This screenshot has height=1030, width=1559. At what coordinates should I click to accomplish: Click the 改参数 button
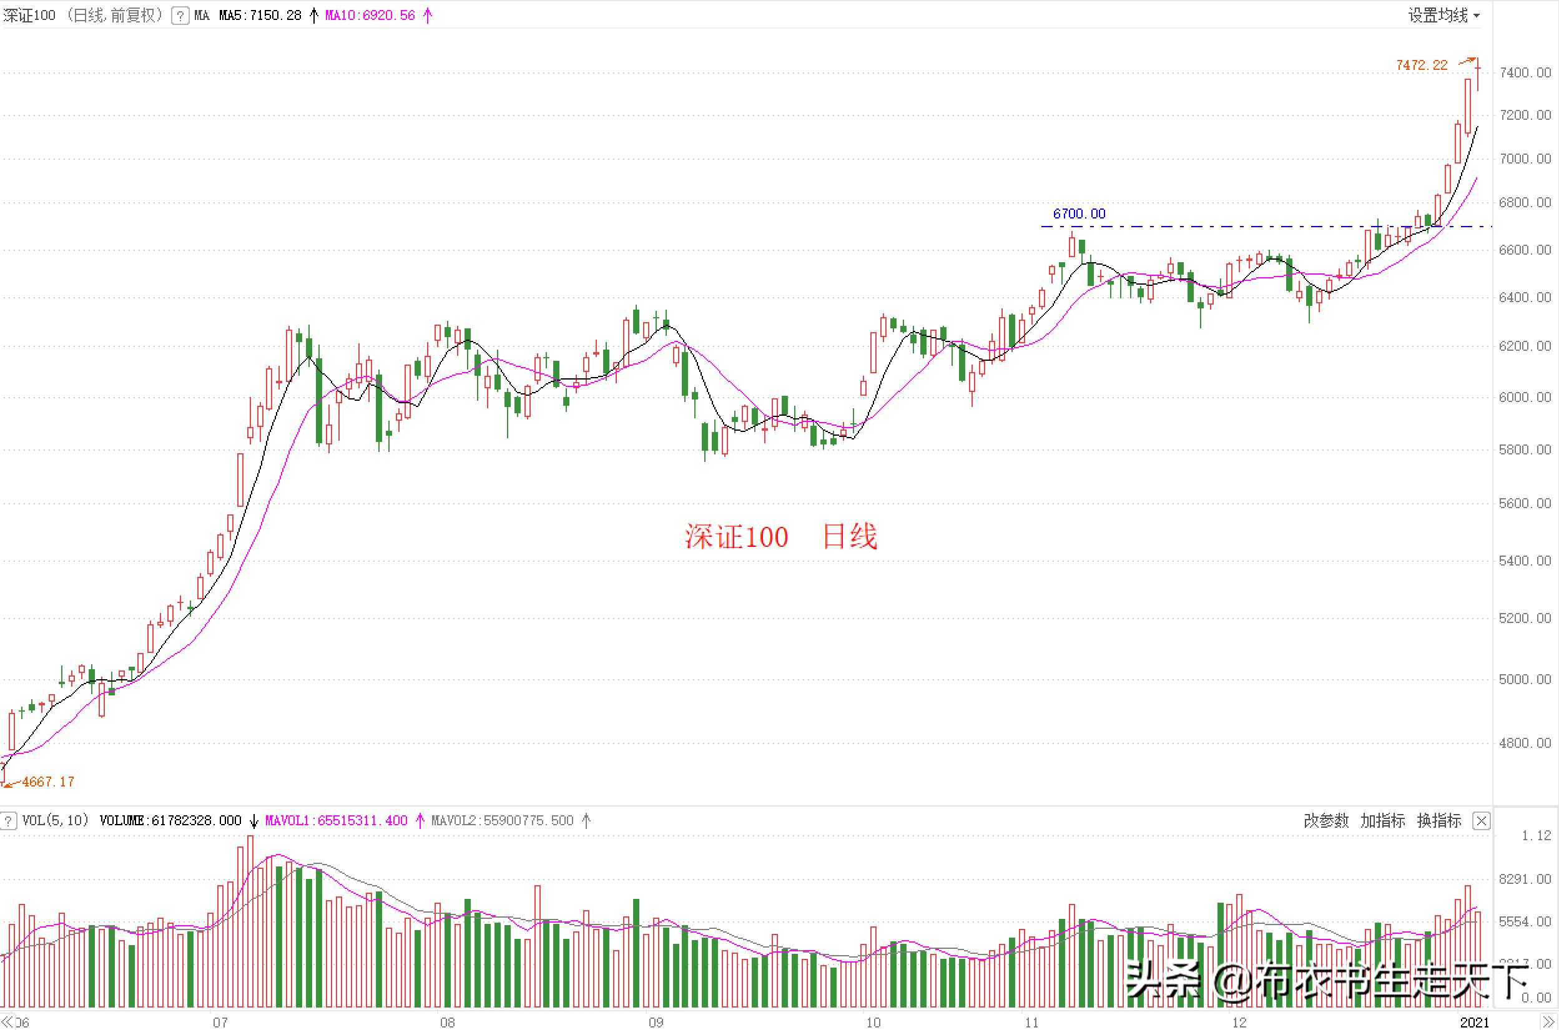(x=1325, y=821)
